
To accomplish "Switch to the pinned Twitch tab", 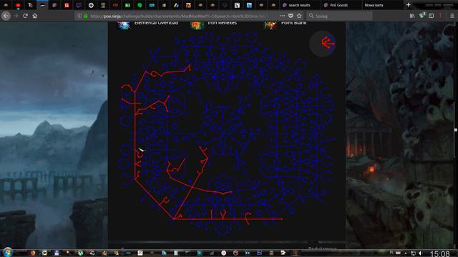I will [79, 5].
